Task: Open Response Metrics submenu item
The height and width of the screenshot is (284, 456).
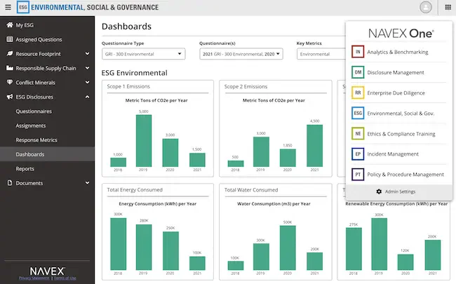Action: click(36, 140)
